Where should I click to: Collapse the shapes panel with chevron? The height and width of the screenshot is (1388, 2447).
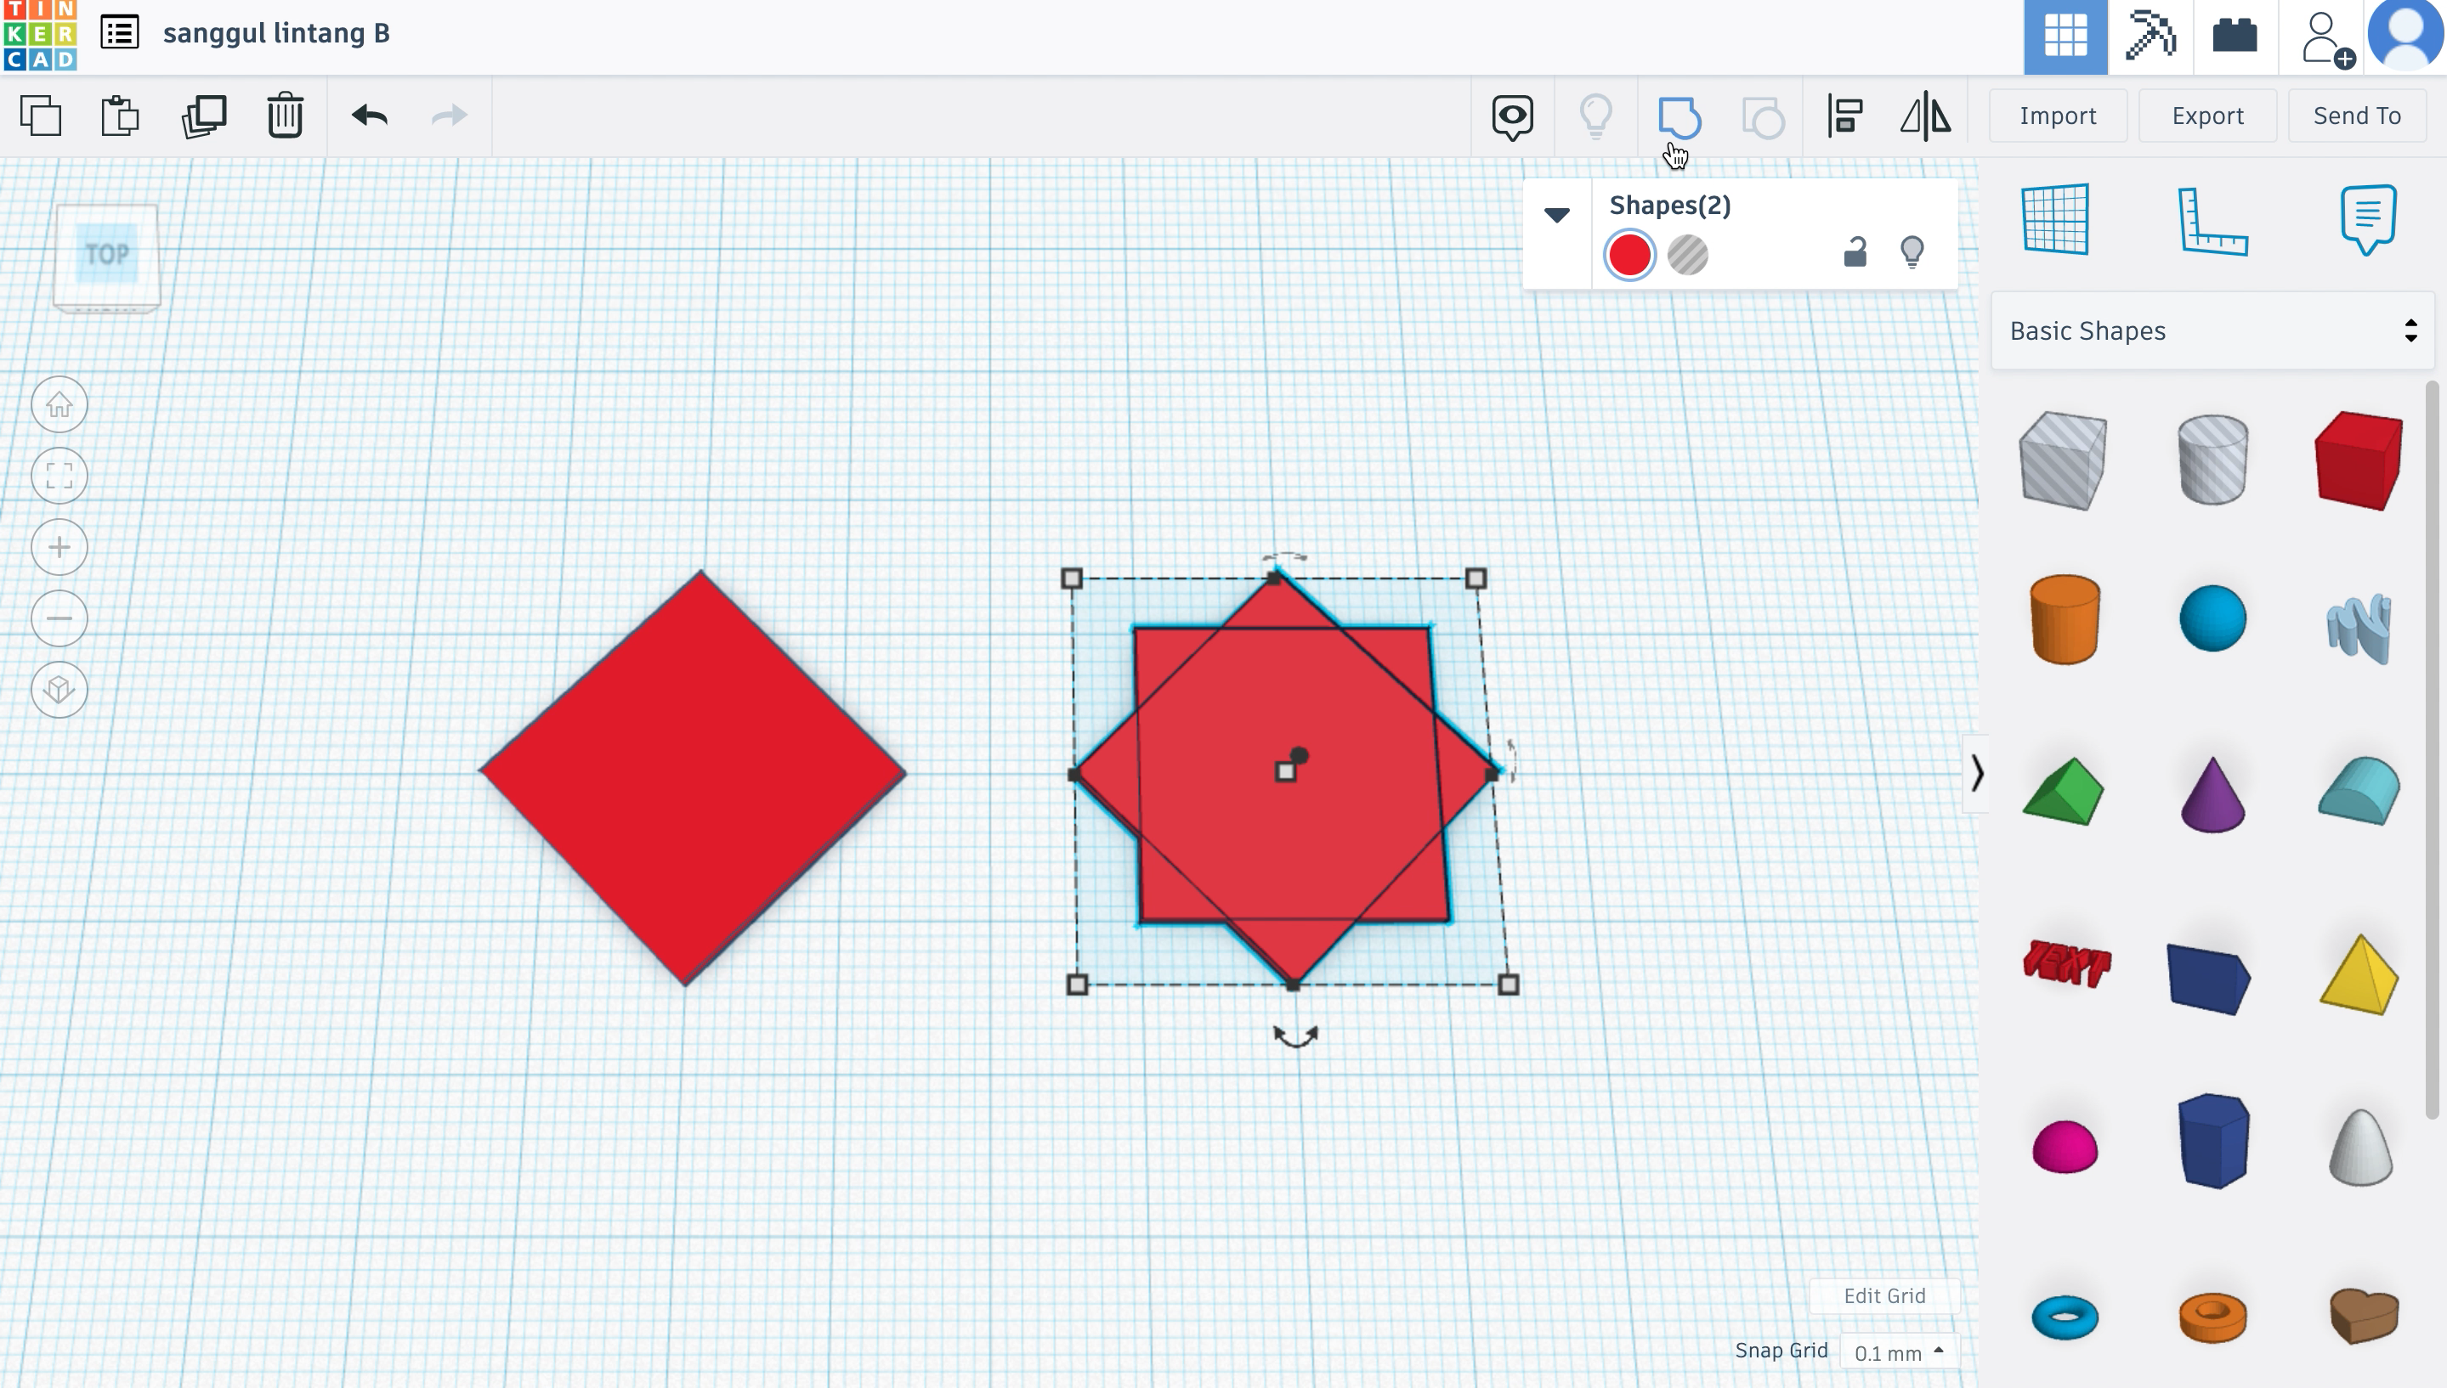coord(1976,773)
